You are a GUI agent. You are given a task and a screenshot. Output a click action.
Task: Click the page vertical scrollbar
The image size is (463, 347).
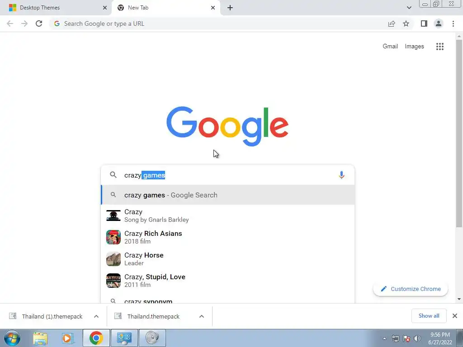point(459,133)
